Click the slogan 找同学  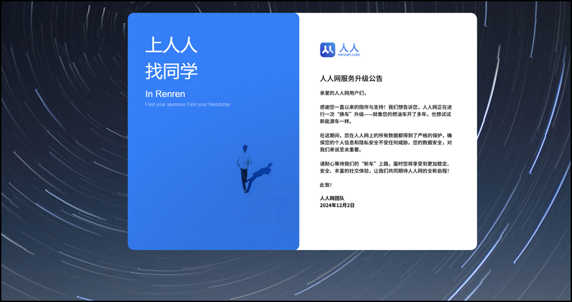(171, 71)
